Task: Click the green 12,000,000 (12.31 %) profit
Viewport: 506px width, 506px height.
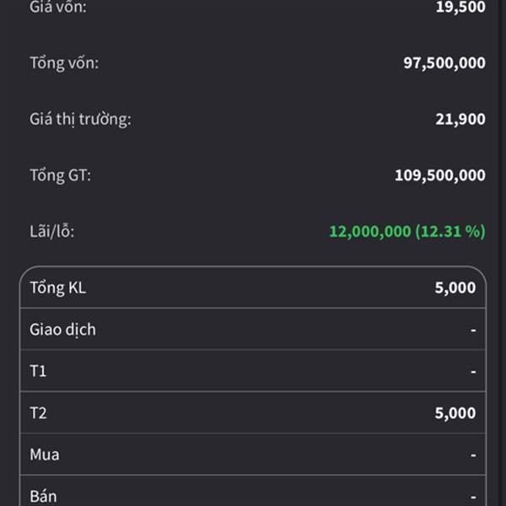Action: 407,231
